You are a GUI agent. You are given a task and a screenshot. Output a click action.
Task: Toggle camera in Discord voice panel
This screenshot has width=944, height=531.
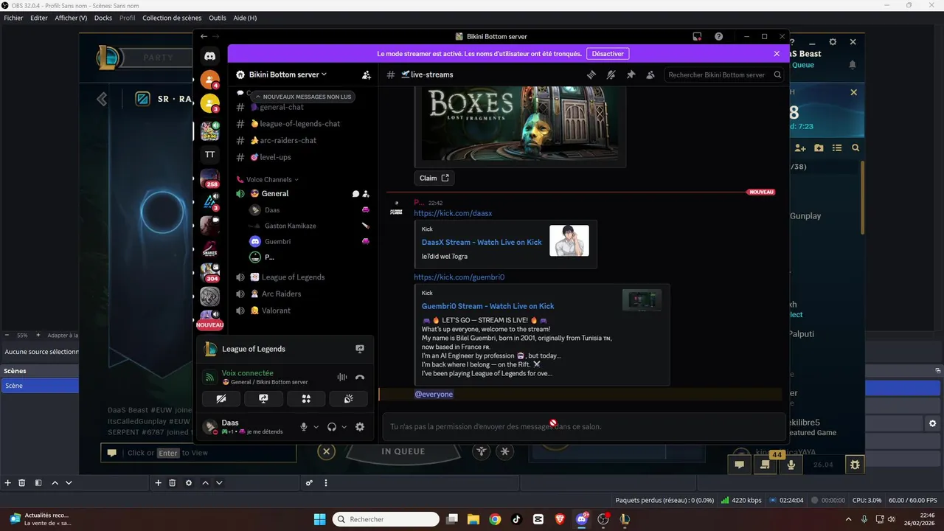pyautogui.click(x=221, y=399)
